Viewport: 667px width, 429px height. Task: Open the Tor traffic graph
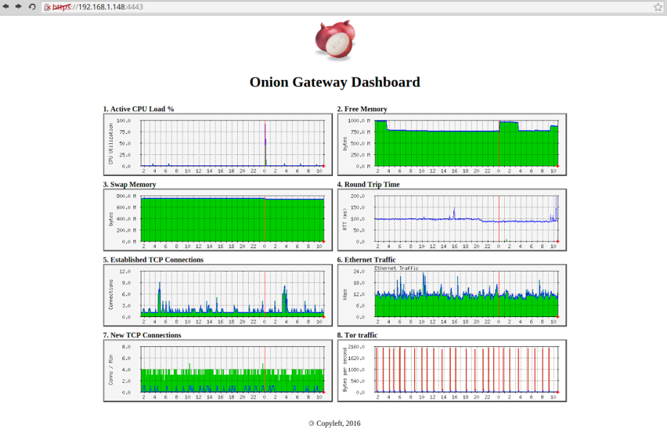click(x=452, y=370)
